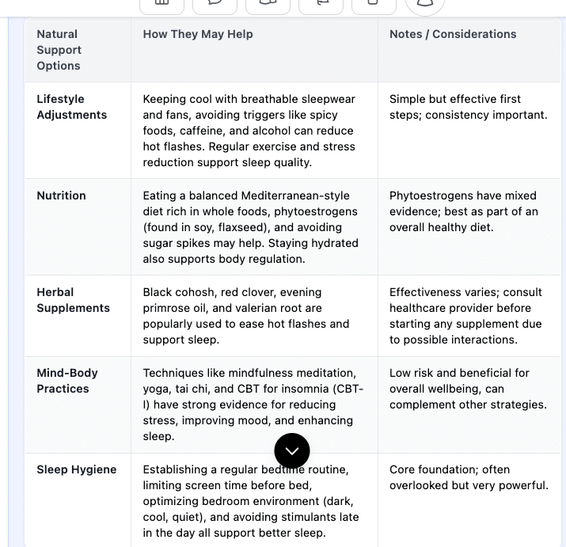Click the "Nutrition" row label
This screenshot has width=566, height=547.
coord(61,196)
